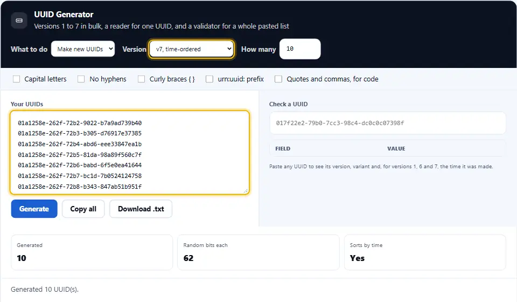Click UUID line ending eee33847ea1b
517x302 pixels.
[80, 144]
